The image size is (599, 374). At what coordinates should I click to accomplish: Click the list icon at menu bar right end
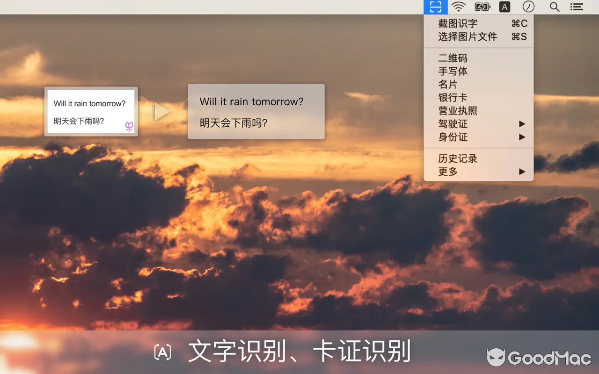577,7
